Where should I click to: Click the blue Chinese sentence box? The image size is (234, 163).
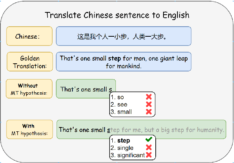[124, 36]
